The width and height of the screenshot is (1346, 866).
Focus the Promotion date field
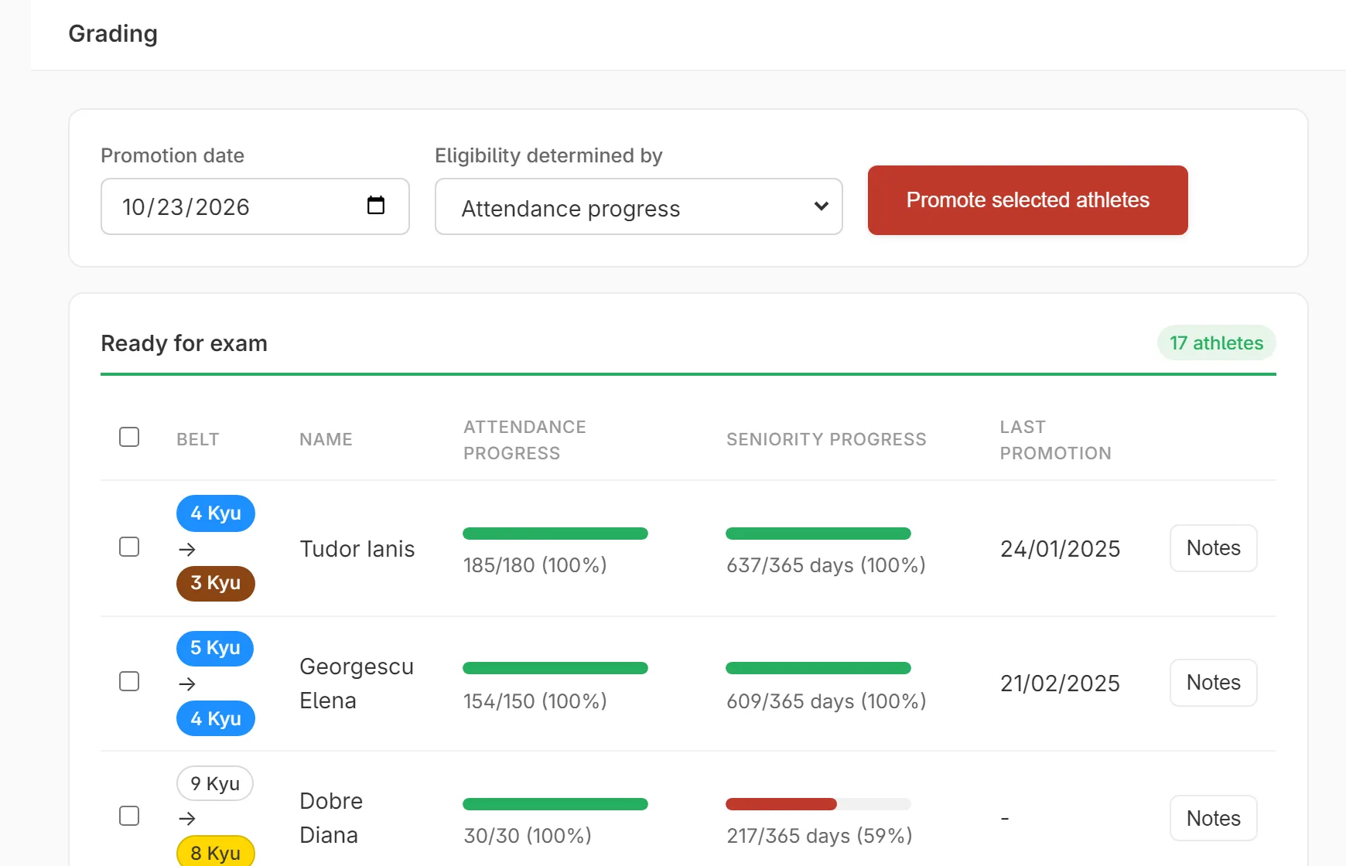(255, 206)
